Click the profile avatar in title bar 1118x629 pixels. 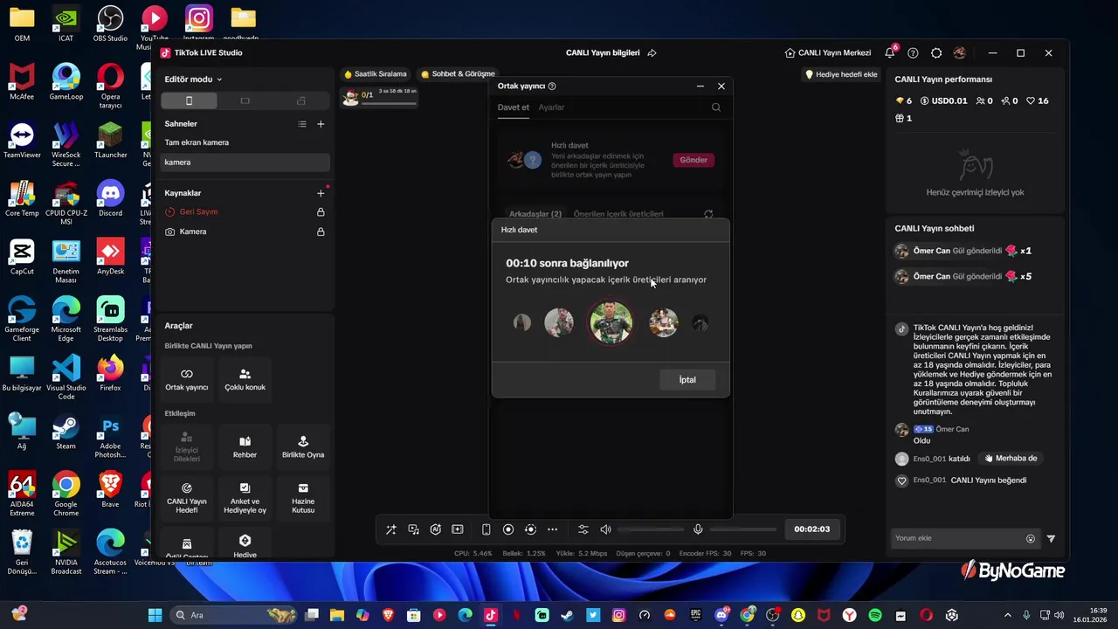(960, 53)
